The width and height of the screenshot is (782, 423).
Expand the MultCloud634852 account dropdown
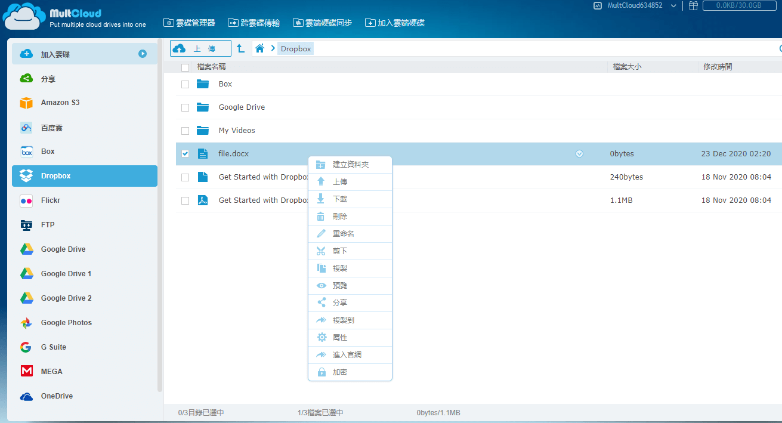click(x=673, y=6)
